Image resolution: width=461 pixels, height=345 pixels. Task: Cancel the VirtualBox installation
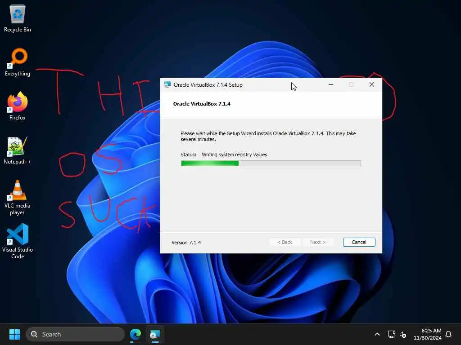tap(359, 242)
